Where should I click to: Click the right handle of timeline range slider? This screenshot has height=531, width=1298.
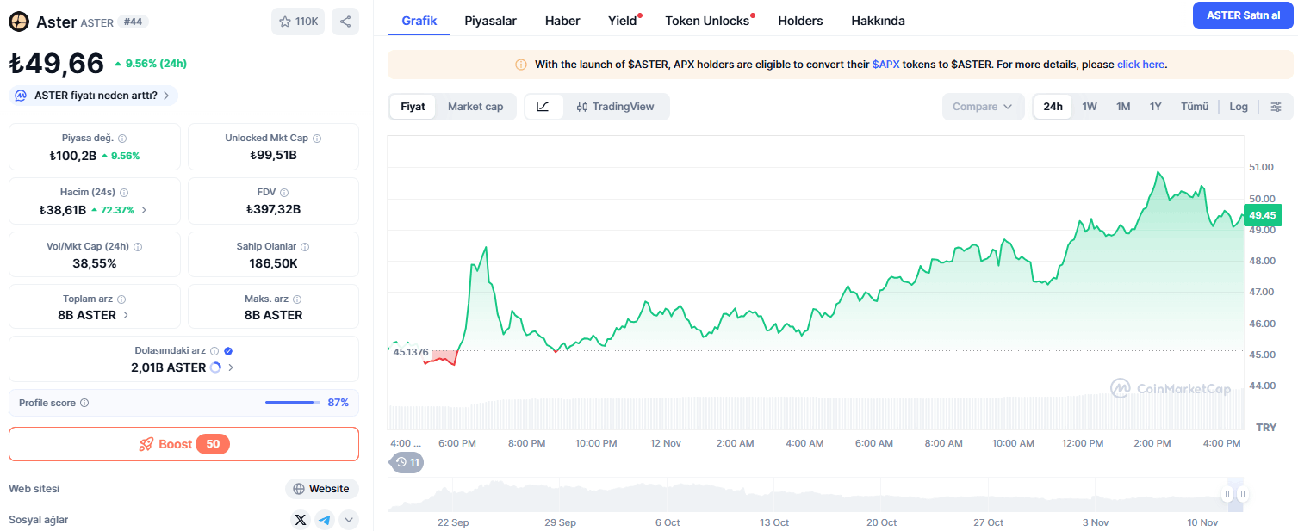[x=1243, y=494]
